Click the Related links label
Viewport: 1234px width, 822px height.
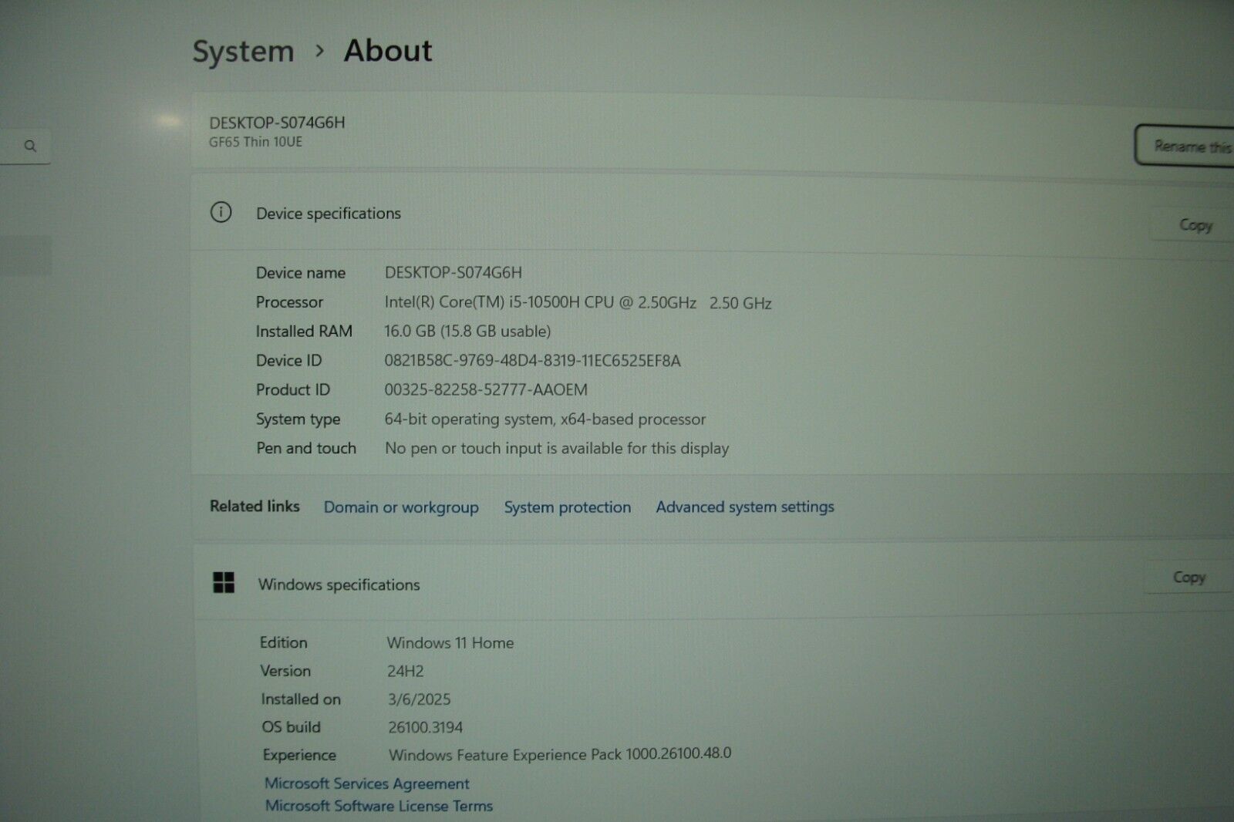coord(255,507)
